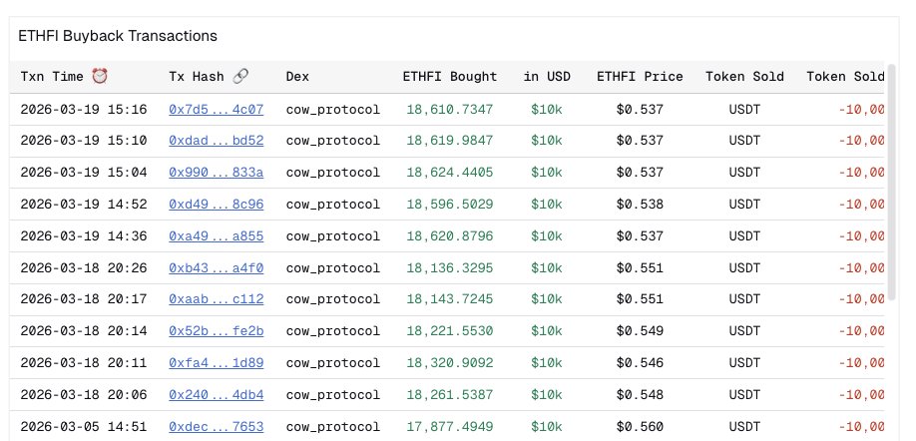Click the link icon beside Tx Hash

tap(240, 76)
